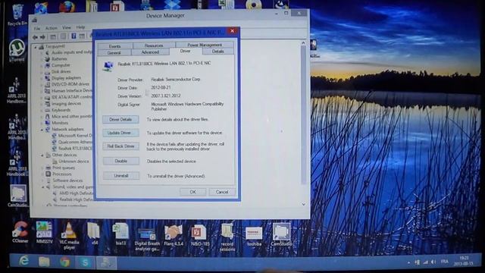Image resolution: width=485 pixels, height=273 pixels.
Task: Select Display adapters in device tree
Action: (x=66, y=78)
